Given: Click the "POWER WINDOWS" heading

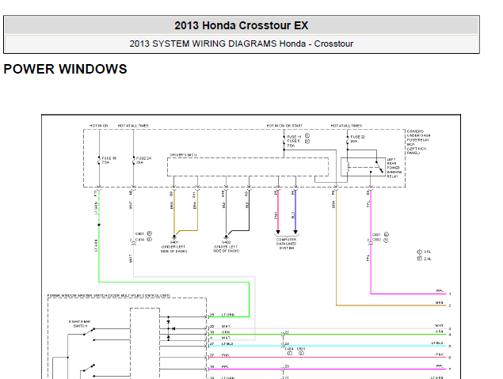Looking at the screenshot, I should click(x=65, y=69).
